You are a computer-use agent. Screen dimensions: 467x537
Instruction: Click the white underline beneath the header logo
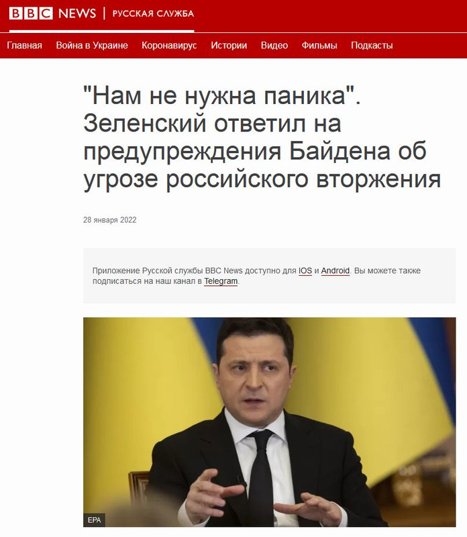pos(102,31)
